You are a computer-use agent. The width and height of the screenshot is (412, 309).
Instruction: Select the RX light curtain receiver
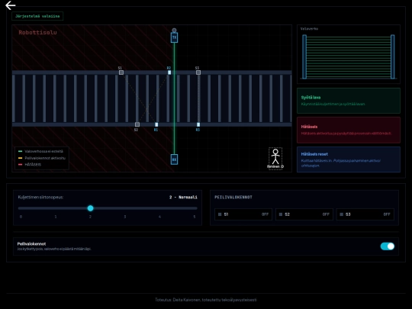(174, 159)
